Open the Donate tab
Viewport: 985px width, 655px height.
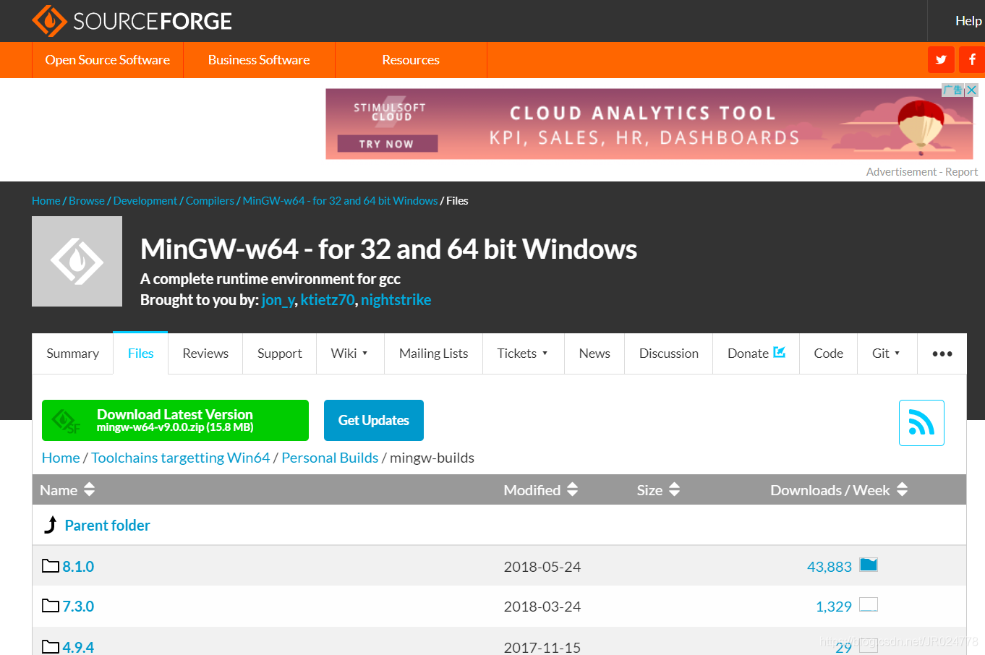pos(756,354)
